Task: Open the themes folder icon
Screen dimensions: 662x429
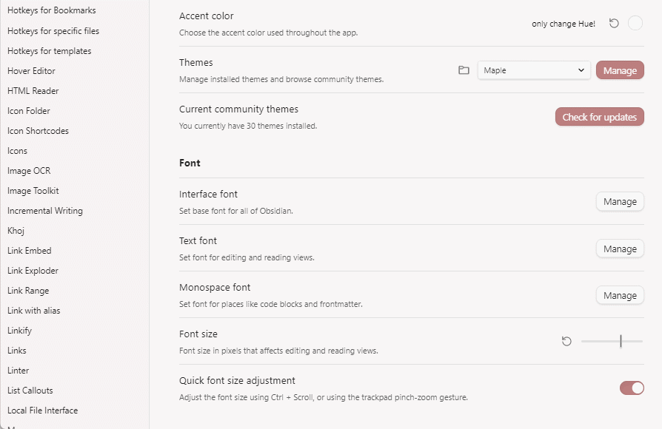Action: (x=464, y=70)
